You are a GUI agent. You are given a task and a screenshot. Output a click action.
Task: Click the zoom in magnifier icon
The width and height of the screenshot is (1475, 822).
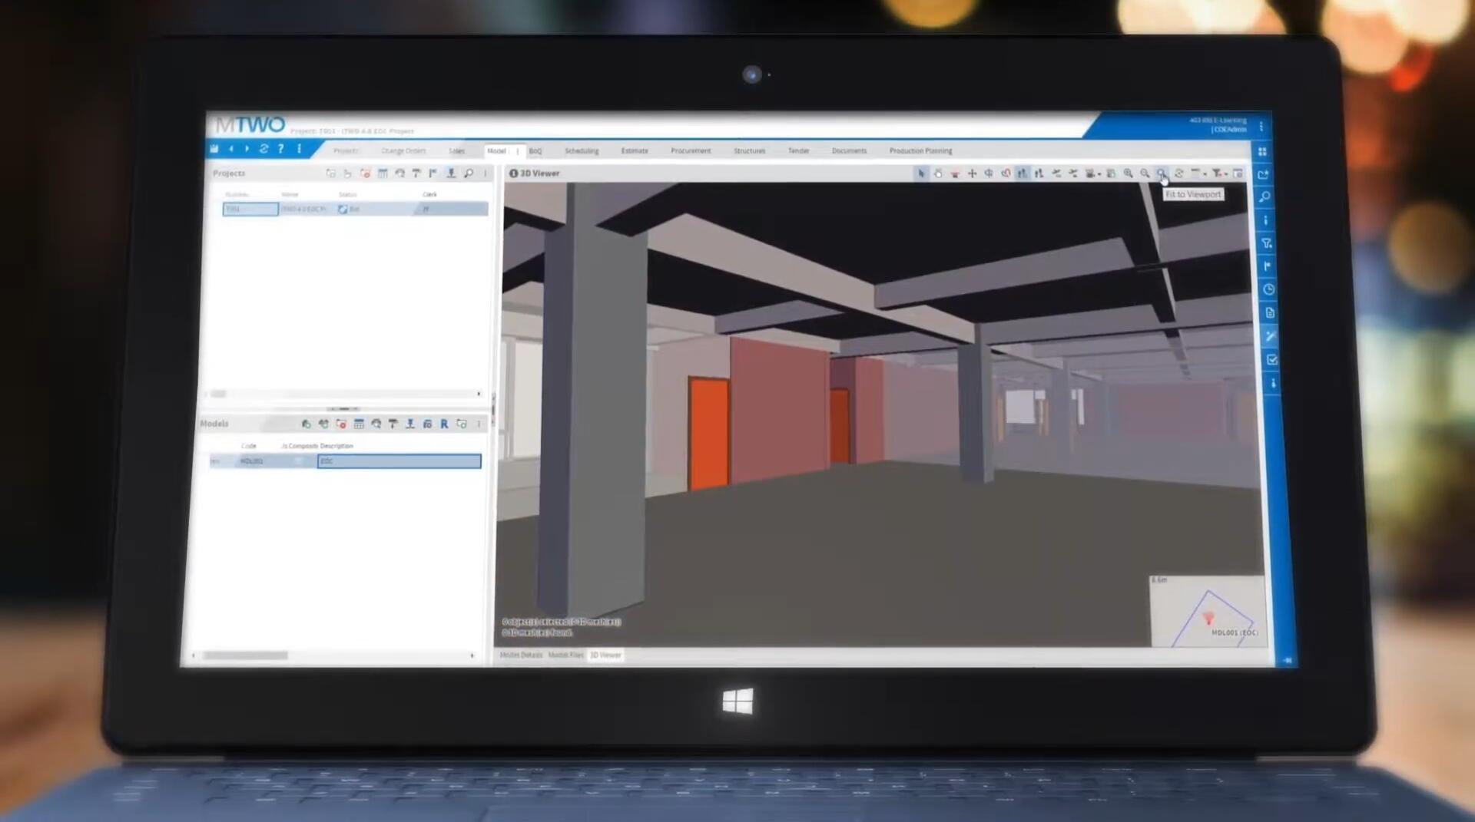[x=1128, y=173]
